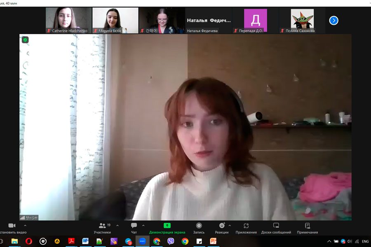Viewport: 371px width, 247px height.
Task: Open File Explorer from taskbar
Action: (14, 241)
